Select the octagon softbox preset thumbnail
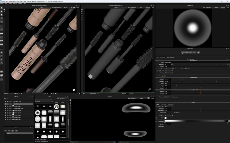The height and width of the screenshot is (143, 230). coord(38,119)
